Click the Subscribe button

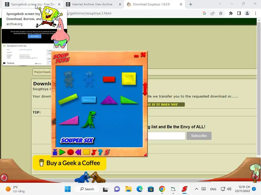199,136
